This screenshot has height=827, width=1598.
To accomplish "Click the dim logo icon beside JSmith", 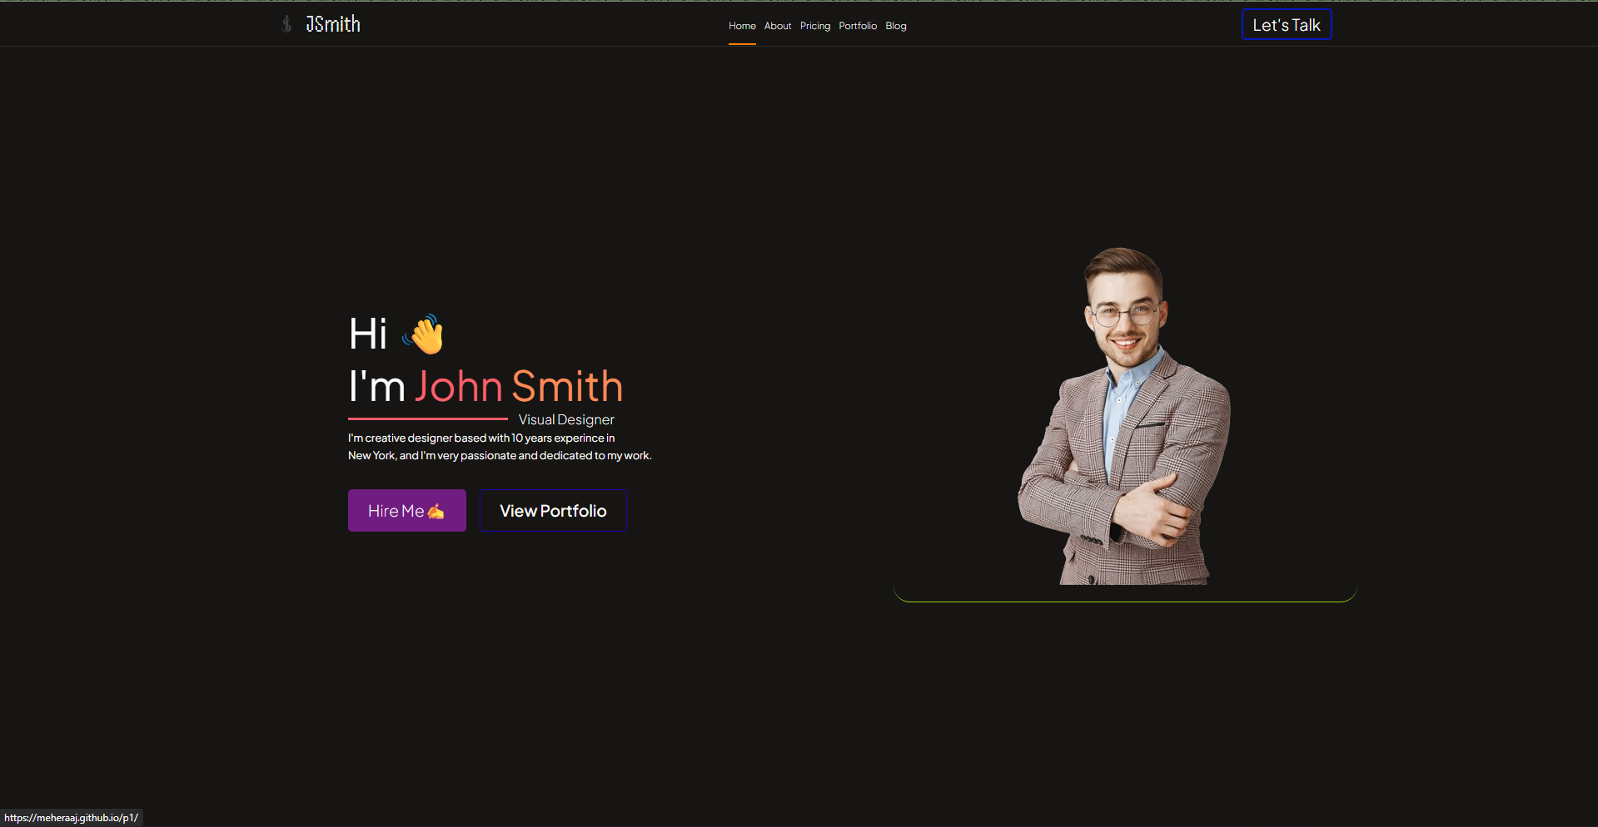I will point(286,24).
